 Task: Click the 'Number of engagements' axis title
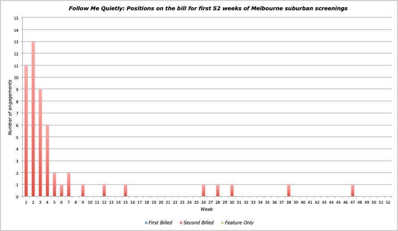(9, 107)
